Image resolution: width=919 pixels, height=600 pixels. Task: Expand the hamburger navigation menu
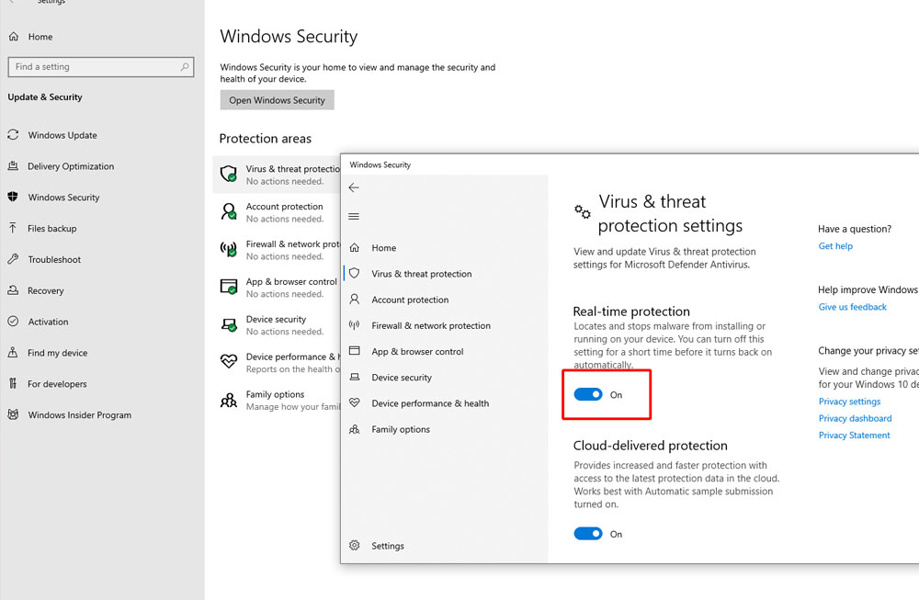[x=355, y=217]
